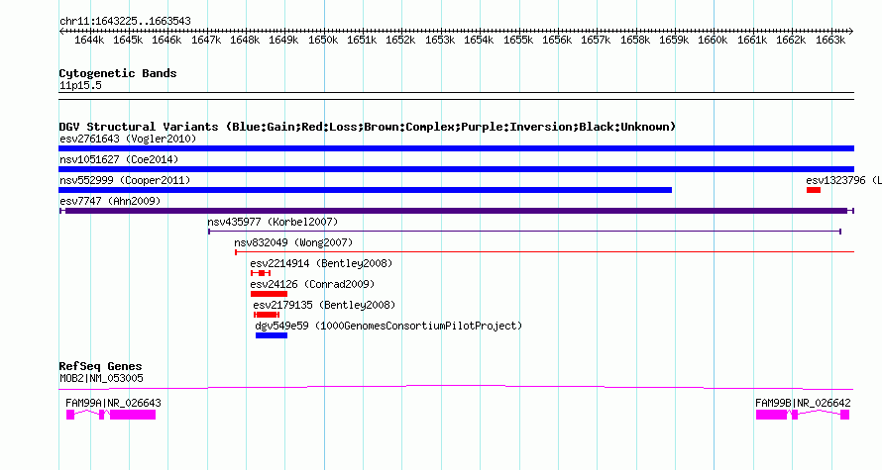
Task: Select the red esv2179135 loss glyph
Action: pyautogui.click(x=267, y=315)
